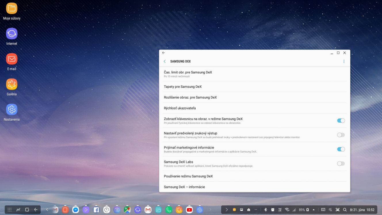Expand quick settings up-arrow in tray
382x215 pixels.
pyautogui.click(x=314, y=210)
